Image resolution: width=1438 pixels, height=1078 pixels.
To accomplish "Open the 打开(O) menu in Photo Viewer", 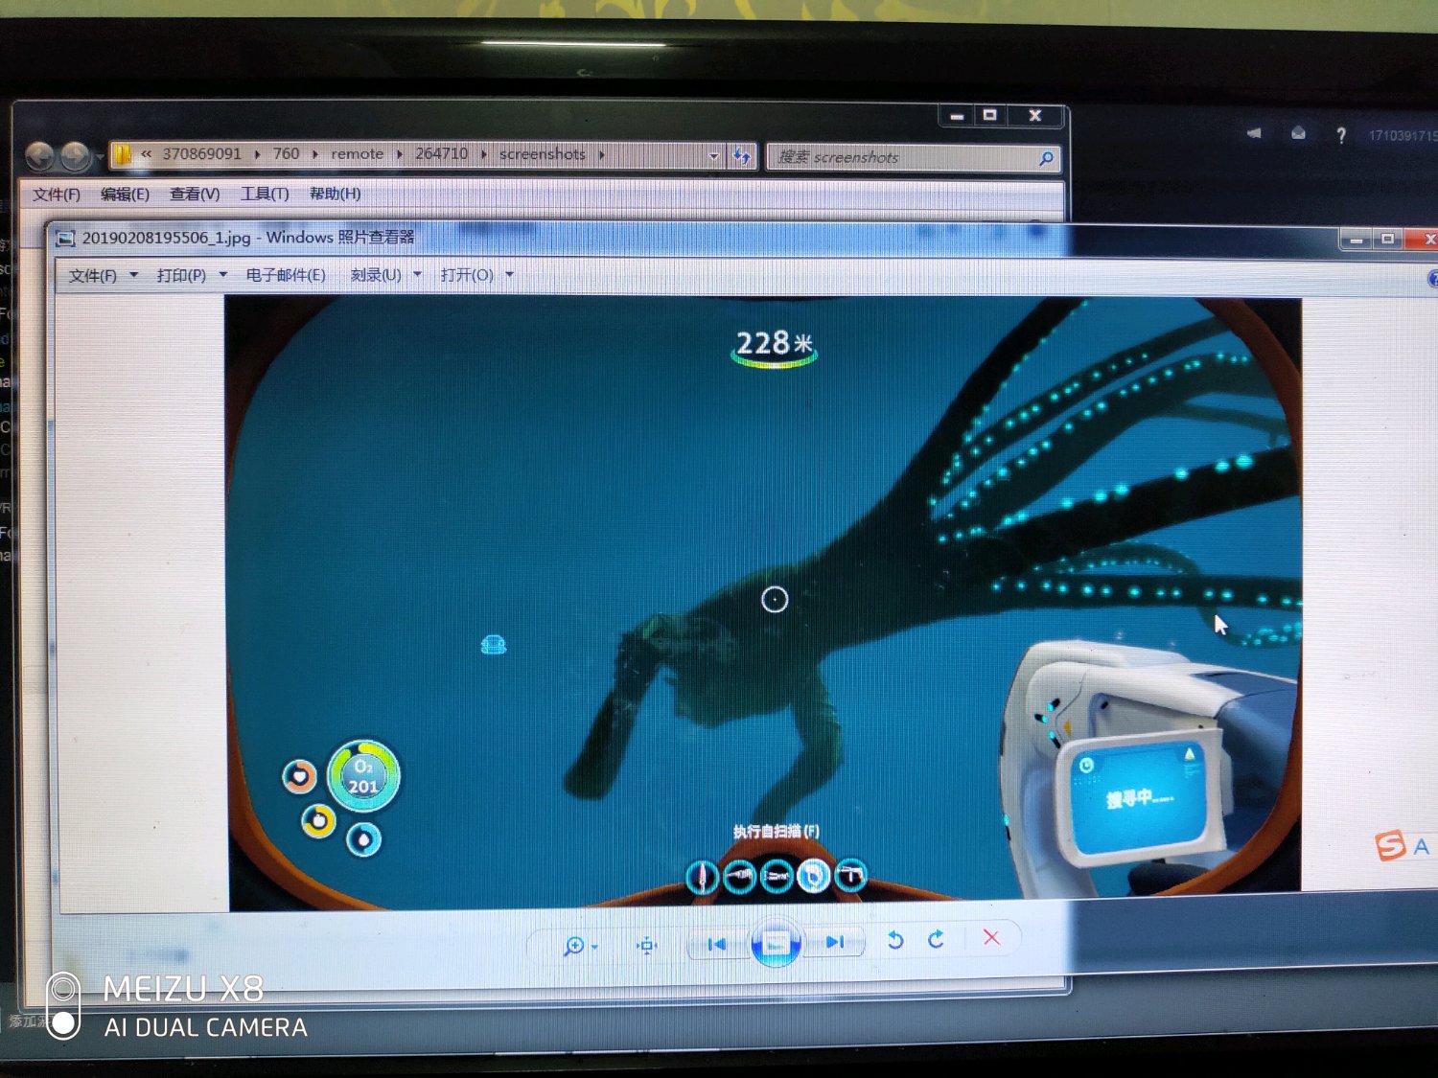I will click(x=467, y=275).
